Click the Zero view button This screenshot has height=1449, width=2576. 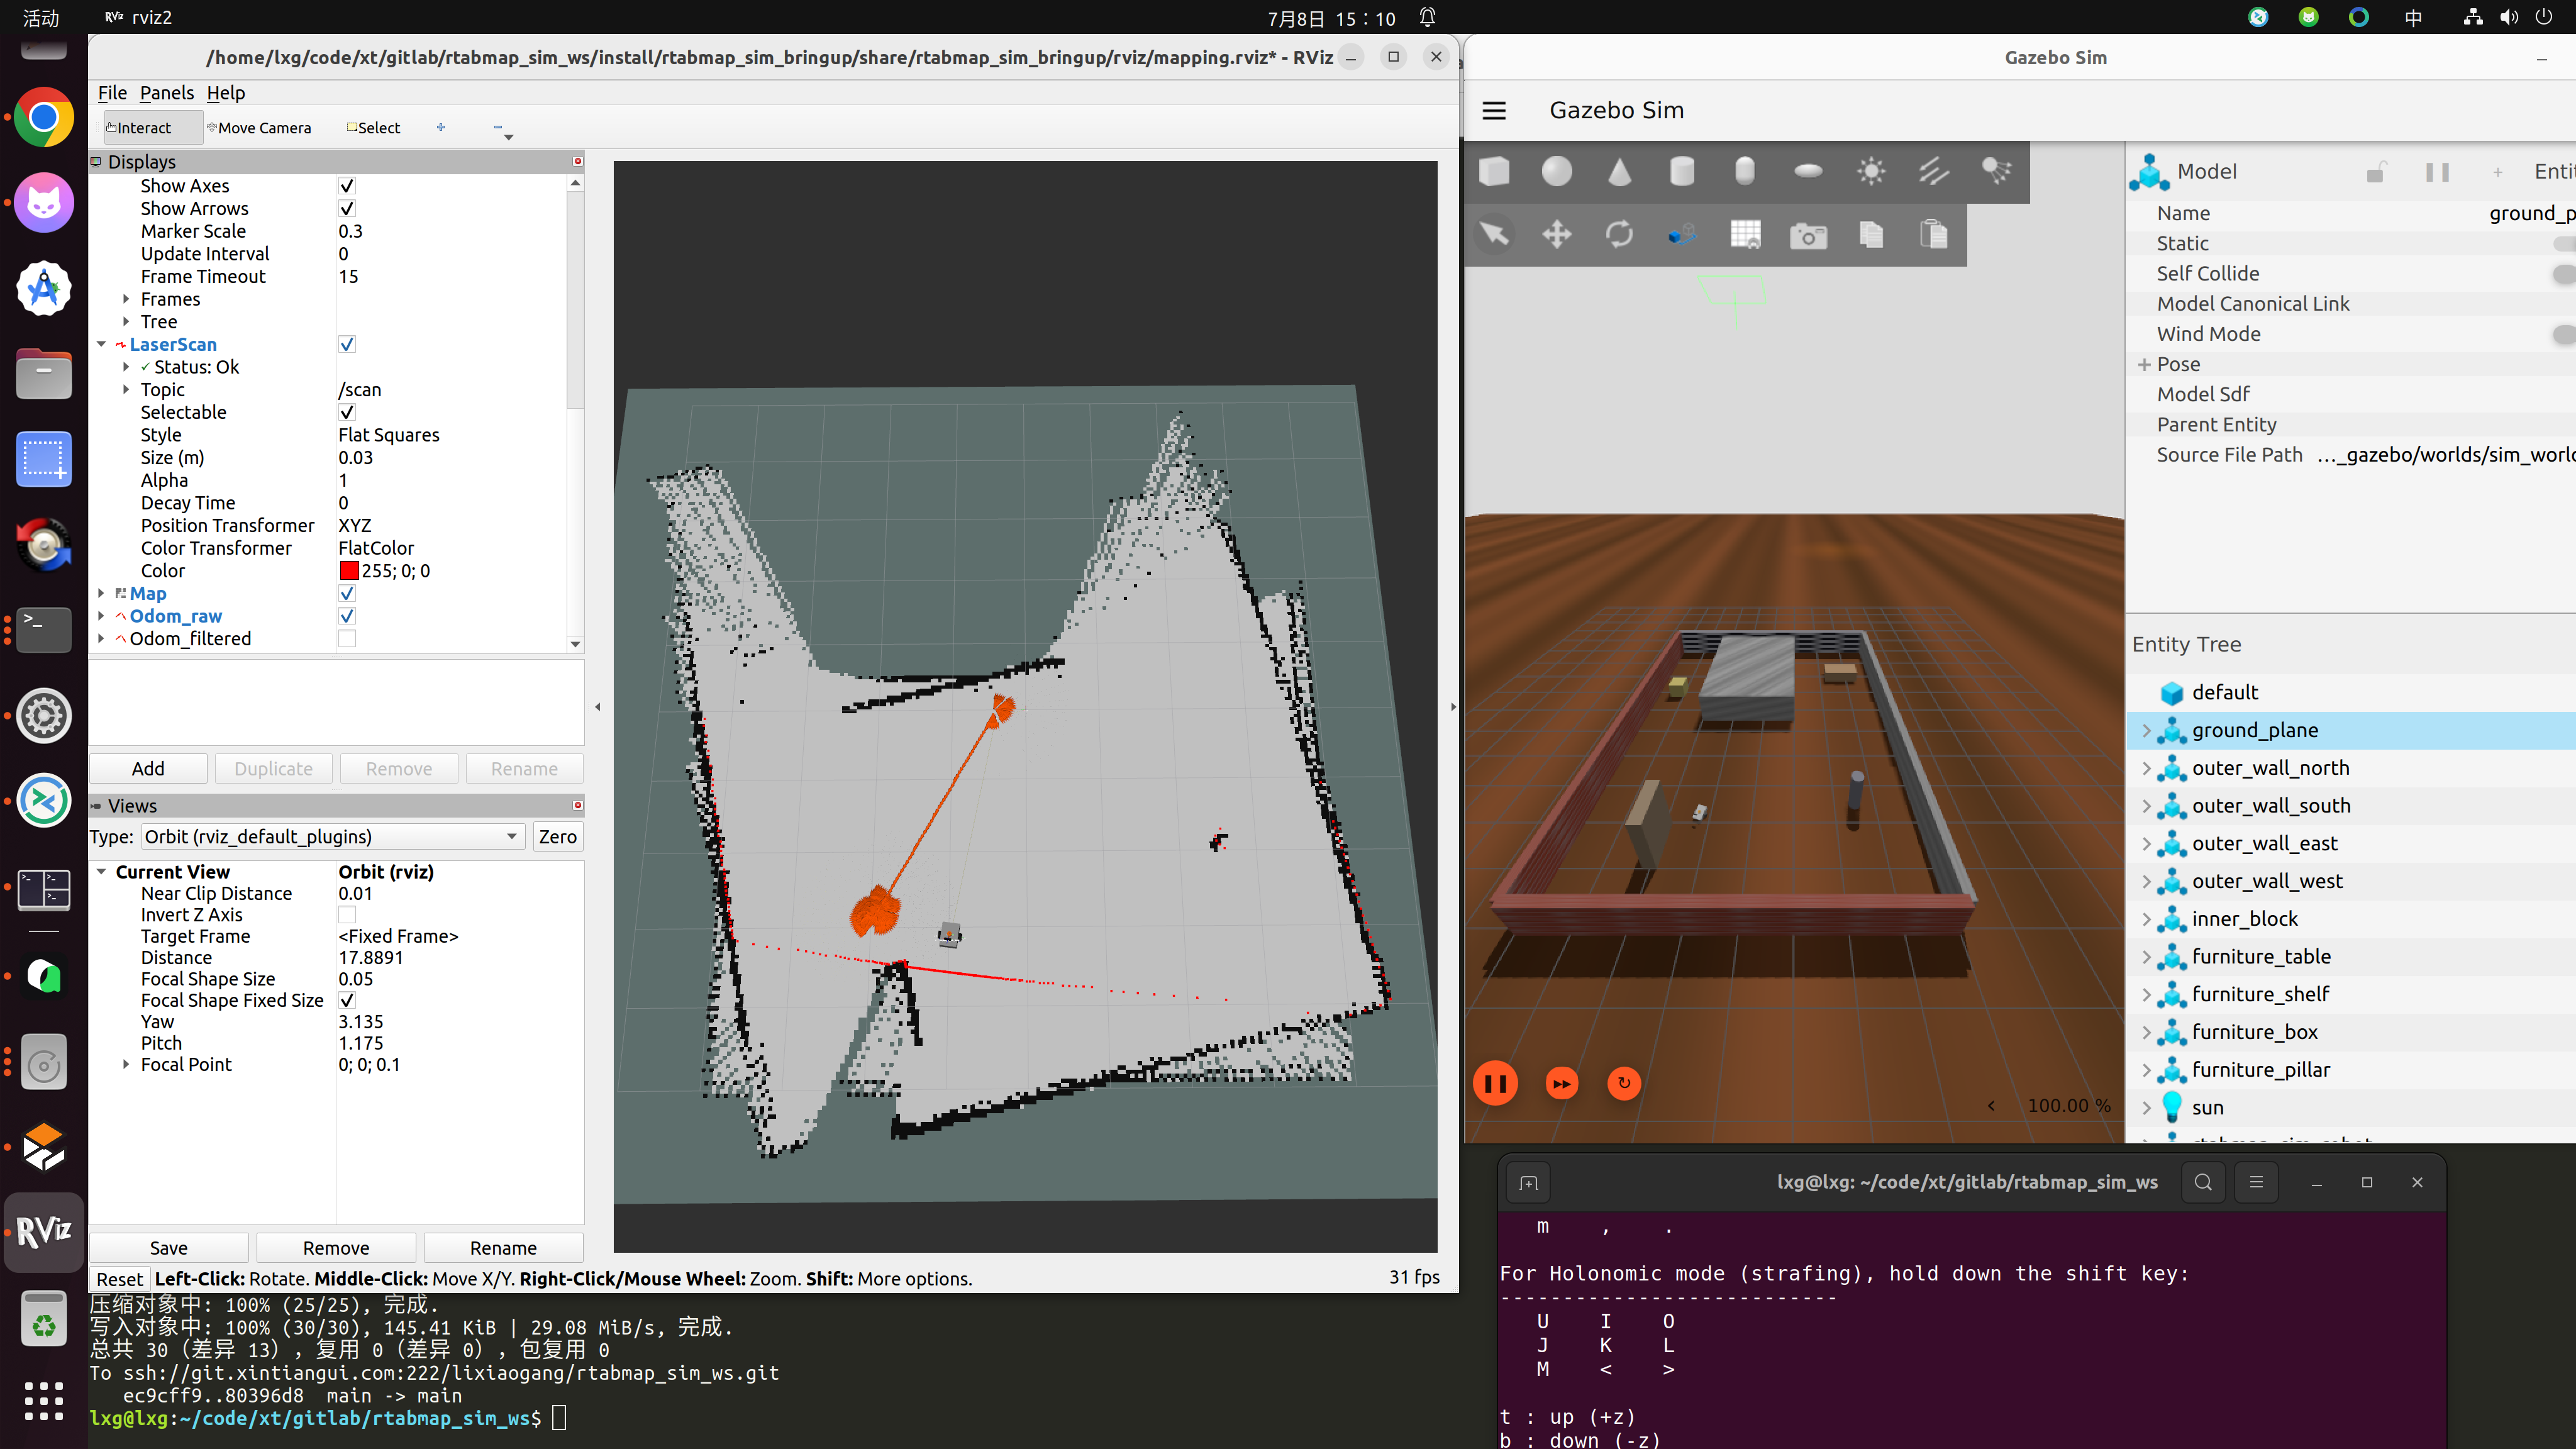click(558, 837)
